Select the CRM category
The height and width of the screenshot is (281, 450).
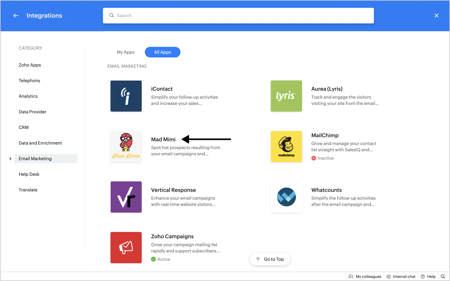coord(24,127)
